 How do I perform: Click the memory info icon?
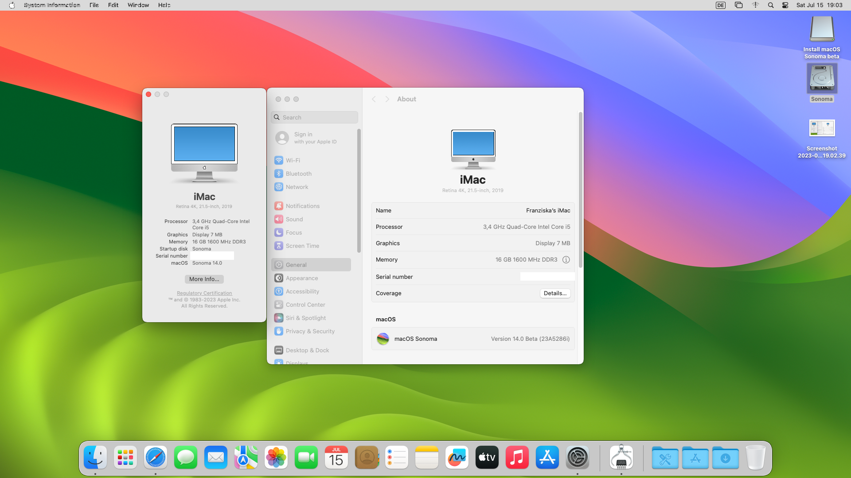click(x=566, y=260)
